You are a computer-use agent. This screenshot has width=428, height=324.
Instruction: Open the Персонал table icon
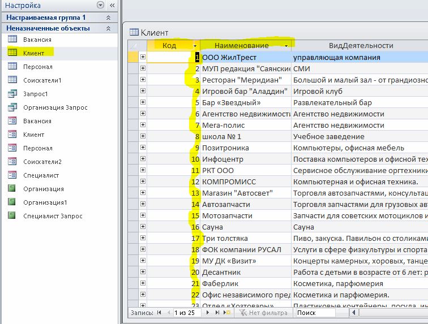click(12, 66)
